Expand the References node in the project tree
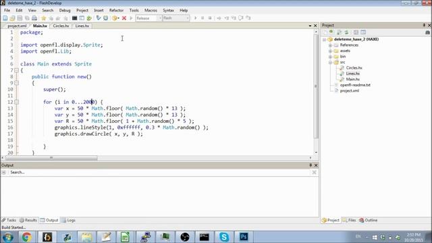This screenshot has height=243, width=432. (x=330, y=45)
